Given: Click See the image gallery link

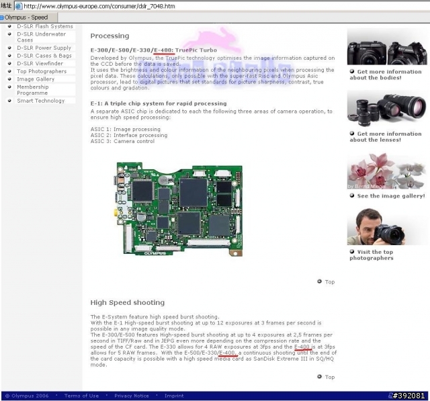Looking at the screenshot, I should click(x=391, y=195).
